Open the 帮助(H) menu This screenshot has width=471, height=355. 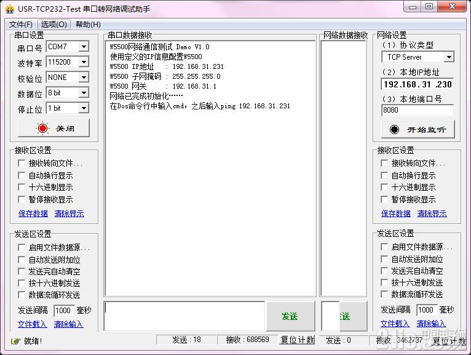click(88, 25)
